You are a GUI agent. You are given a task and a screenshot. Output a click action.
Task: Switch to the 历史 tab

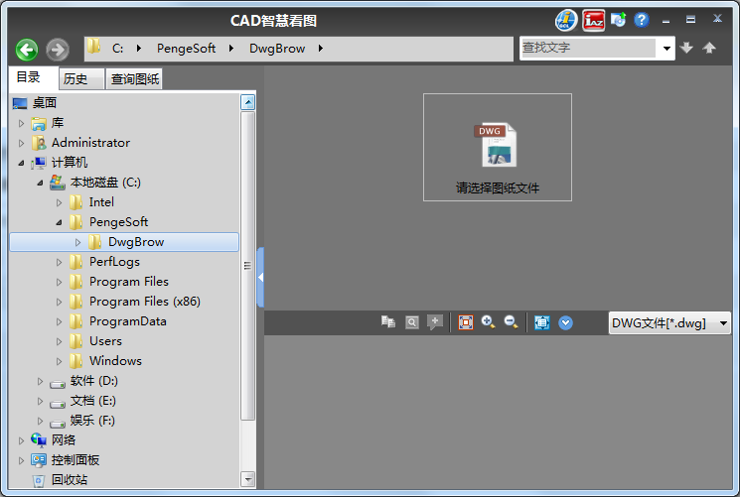coord(75,79)
